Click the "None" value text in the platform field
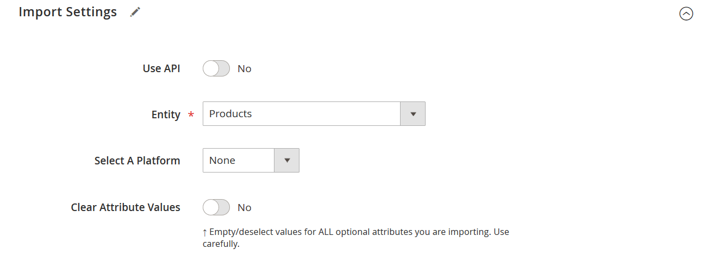 [x=222, y=161]
